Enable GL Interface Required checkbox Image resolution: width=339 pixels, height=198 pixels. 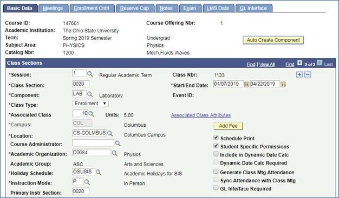[216, 188]
